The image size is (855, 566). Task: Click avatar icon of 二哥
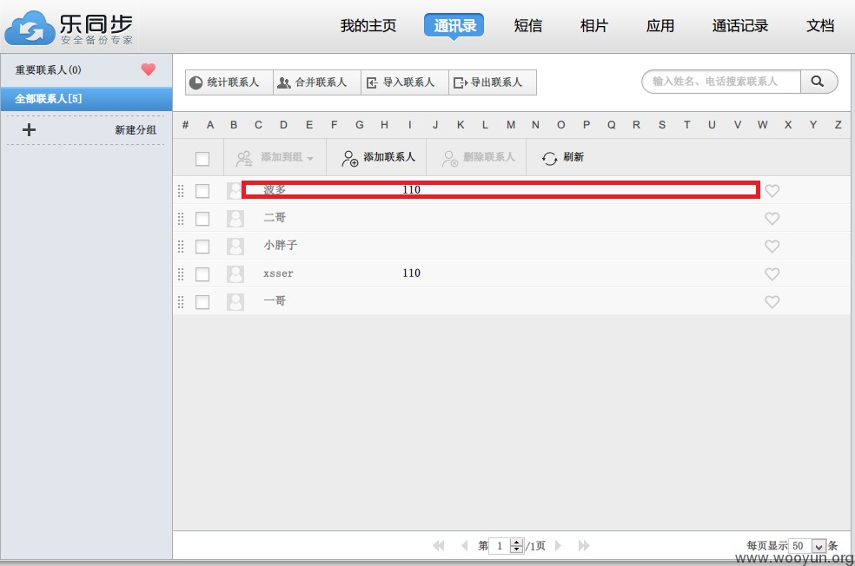click(x=235, y=219)
